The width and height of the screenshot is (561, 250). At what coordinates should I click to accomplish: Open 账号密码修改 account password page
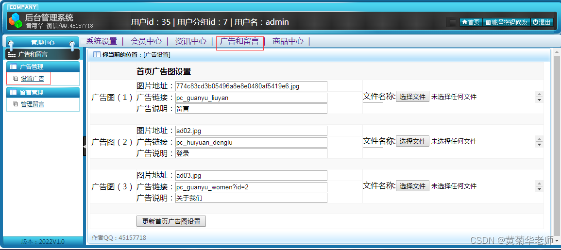pos(507,22)
